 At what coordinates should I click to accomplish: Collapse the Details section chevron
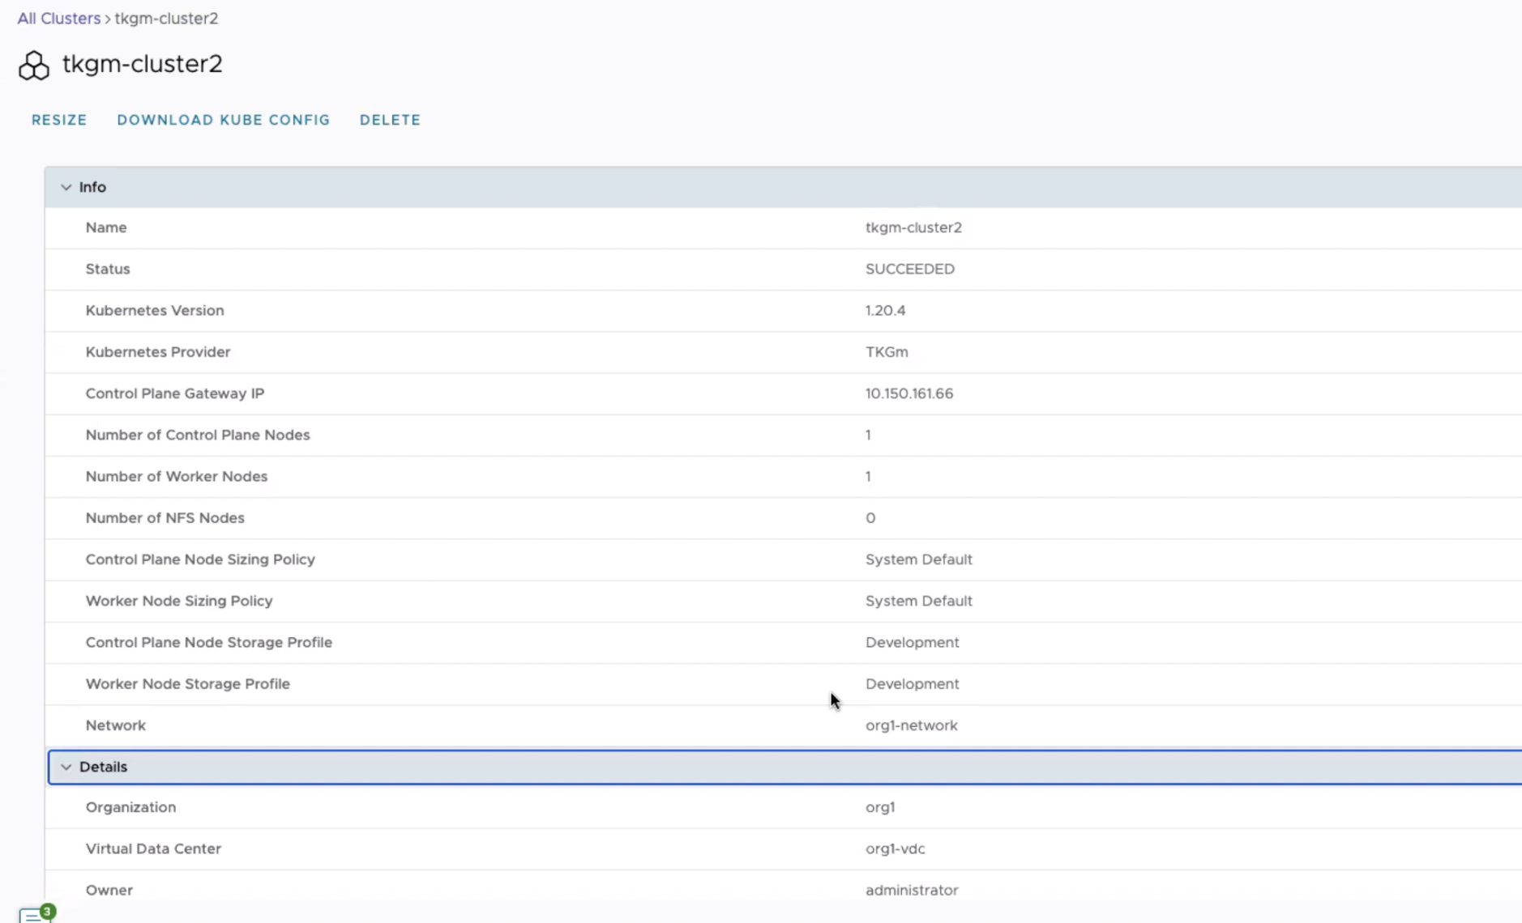click(x=66, y=767)
